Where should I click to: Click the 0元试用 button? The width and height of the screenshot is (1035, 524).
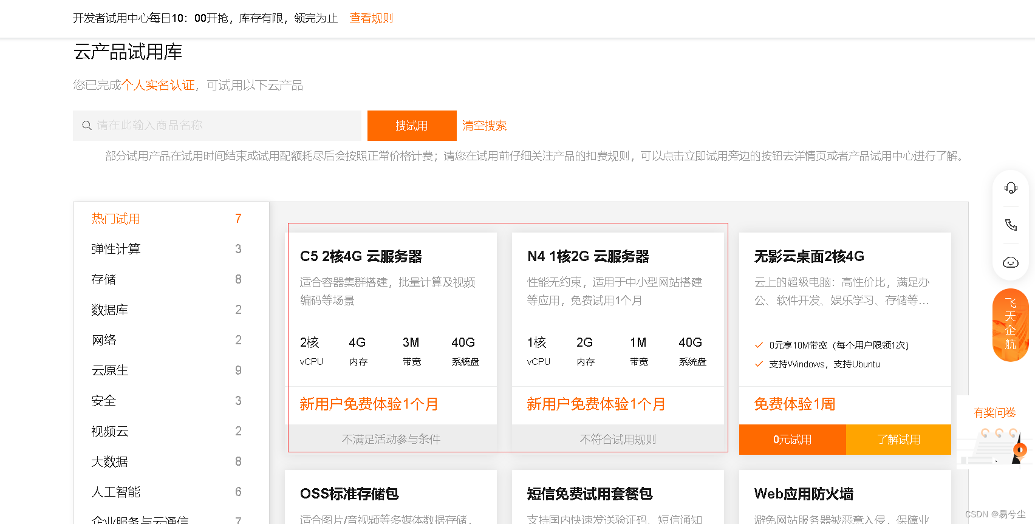pyautogui.click(x=792, y=440)
